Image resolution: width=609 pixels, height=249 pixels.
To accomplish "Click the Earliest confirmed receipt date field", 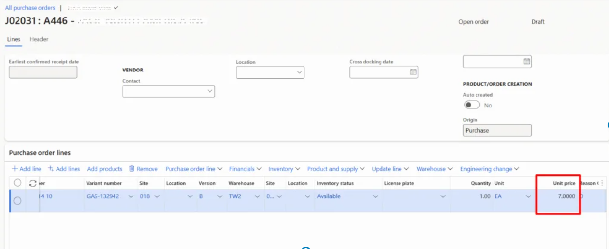I will pyautogui.click(x=43, y=72).
